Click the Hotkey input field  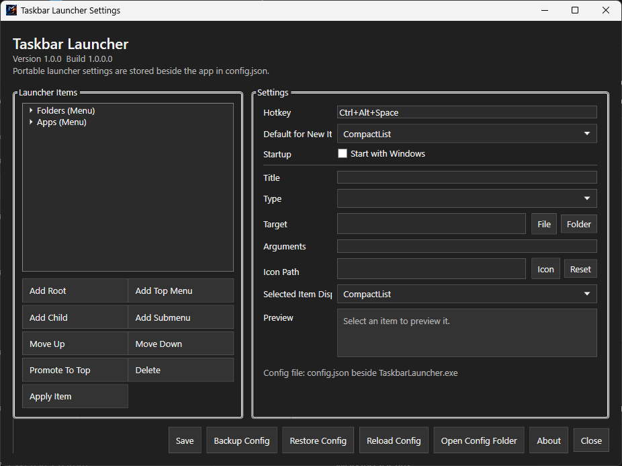point(467,112)
